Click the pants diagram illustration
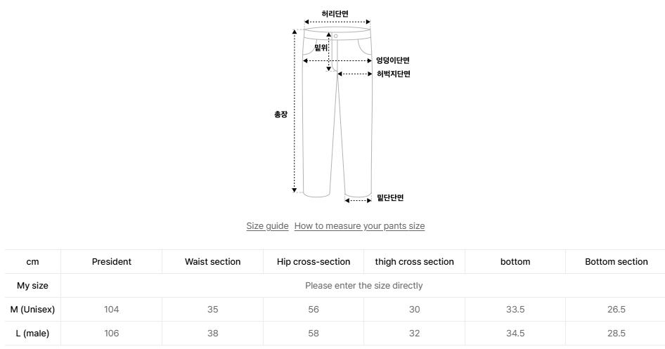This screenshot has width=665, height=349. [x=337, y=112]
